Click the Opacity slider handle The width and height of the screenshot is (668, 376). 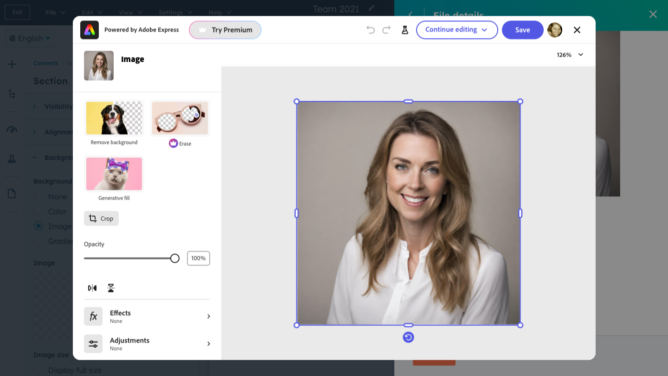pyautogui.click(x=175, y=259)
